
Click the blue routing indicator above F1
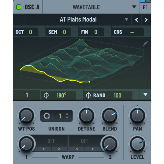tap(143, 1)
